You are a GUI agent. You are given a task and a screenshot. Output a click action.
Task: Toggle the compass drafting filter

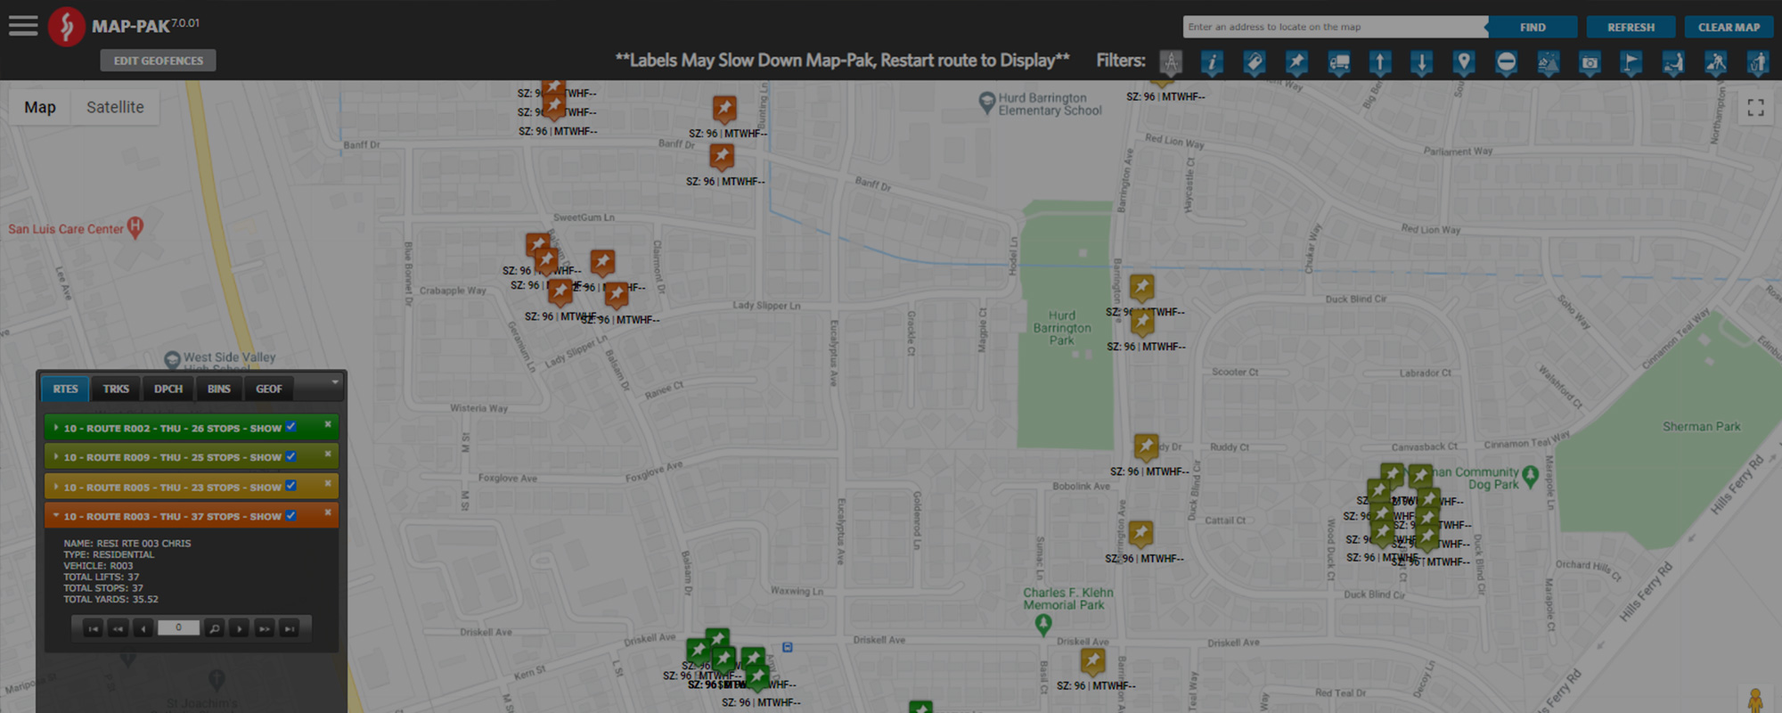coord(1171,62)
